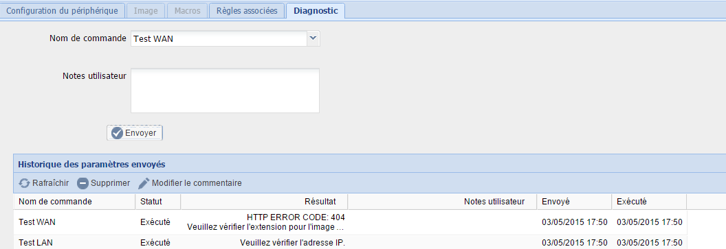Viewport: 726px width, 249px height.
Task: Sort by the Statut column header
Action: click(x=157, y=202)
